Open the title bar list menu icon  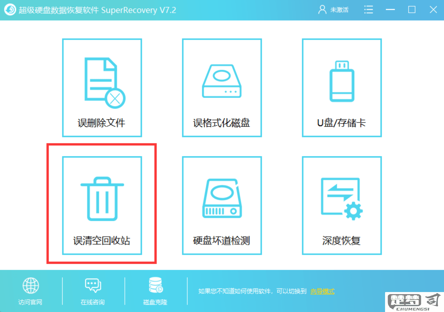[x=368, y=10]
